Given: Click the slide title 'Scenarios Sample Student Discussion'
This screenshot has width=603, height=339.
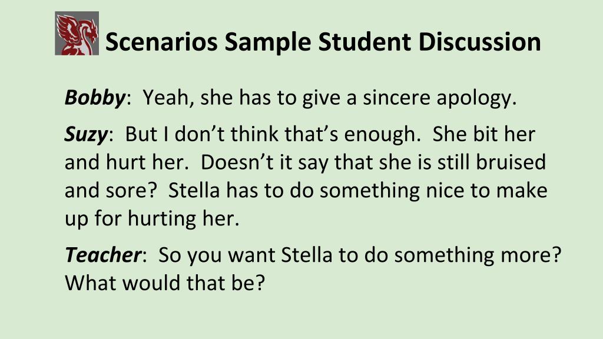Looking at the screenshot, I should [x=323, y=42].
